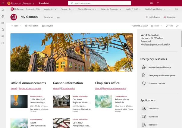Open the February Mass Schedule thumbnail
The height and width of the screenshot is (128, 182).
point(104,101)
